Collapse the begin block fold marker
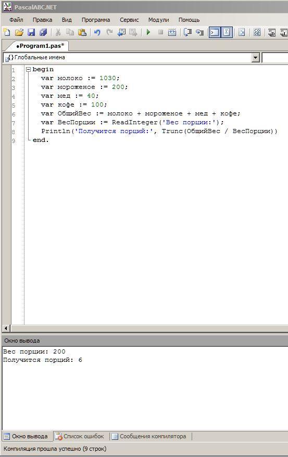Image resolution: width=288 pixels, height=457 pixels. pyautogui.click(x=28, y=69)
